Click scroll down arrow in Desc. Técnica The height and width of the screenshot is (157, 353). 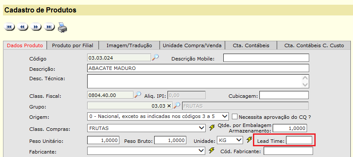pyautogui.click(x=305, y=85)
